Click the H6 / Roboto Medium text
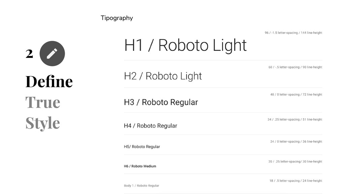The height and width of the screenshot is (194, 345). pyautogui.click(x=140, y=166)
